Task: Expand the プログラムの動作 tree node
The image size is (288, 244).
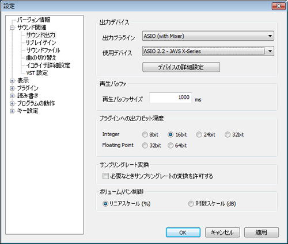Action: coord(12,103)
